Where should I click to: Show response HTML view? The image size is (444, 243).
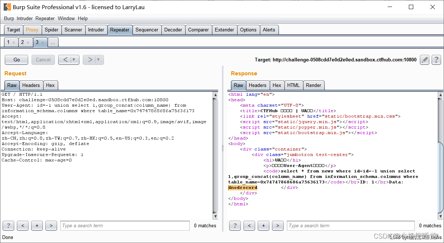click(x=294, y=85)
